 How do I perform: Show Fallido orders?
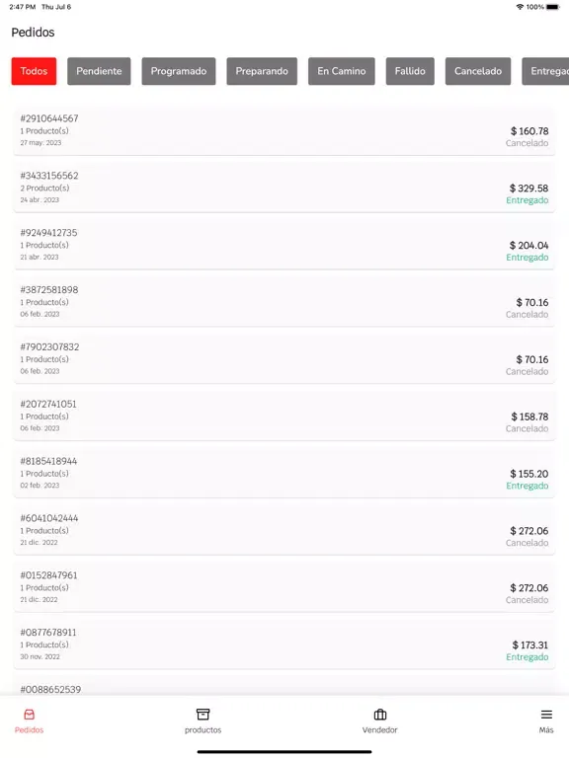tap(410, 71)
